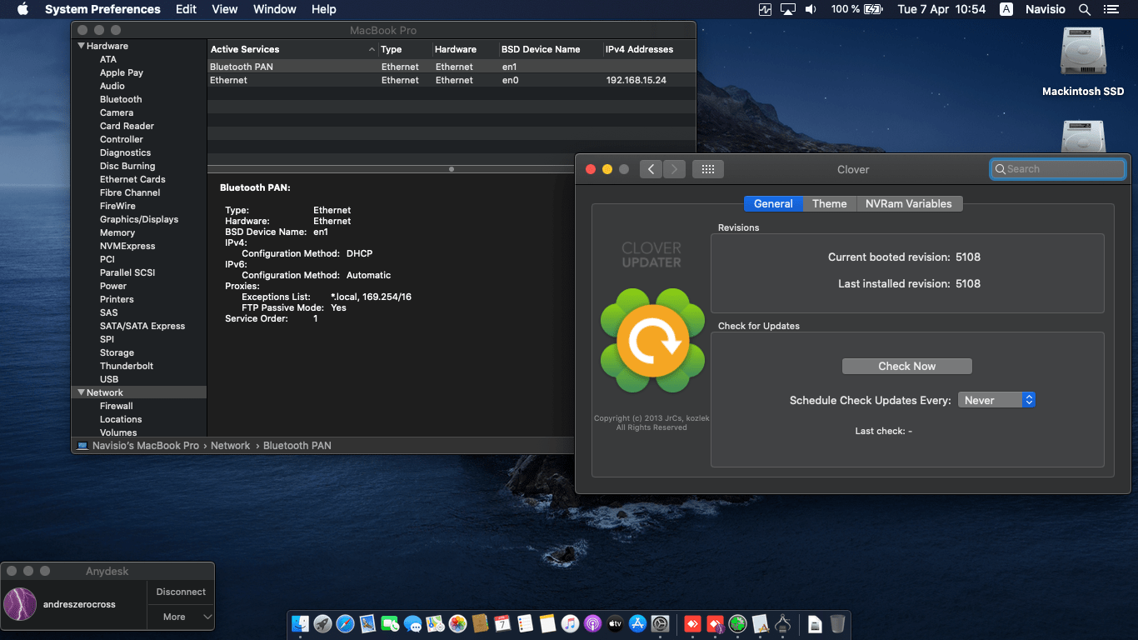Screen dimensions: 1138x640
Task: Open Reminders from the dock
Action: tap(525, 623)
